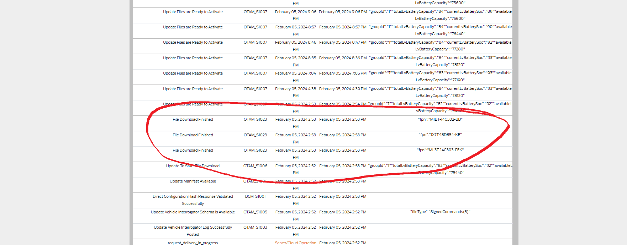
Task: Select the fpn "JX7T-18D854-KE" entry
Action: [440, 135]
